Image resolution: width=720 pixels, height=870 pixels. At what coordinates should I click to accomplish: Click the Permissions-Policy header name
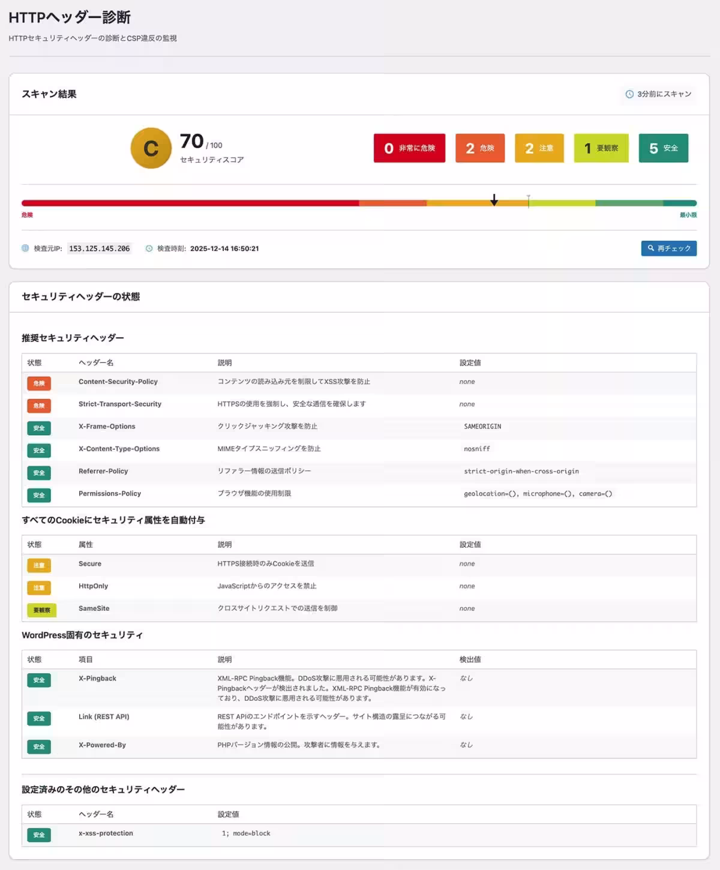point(110,494)
